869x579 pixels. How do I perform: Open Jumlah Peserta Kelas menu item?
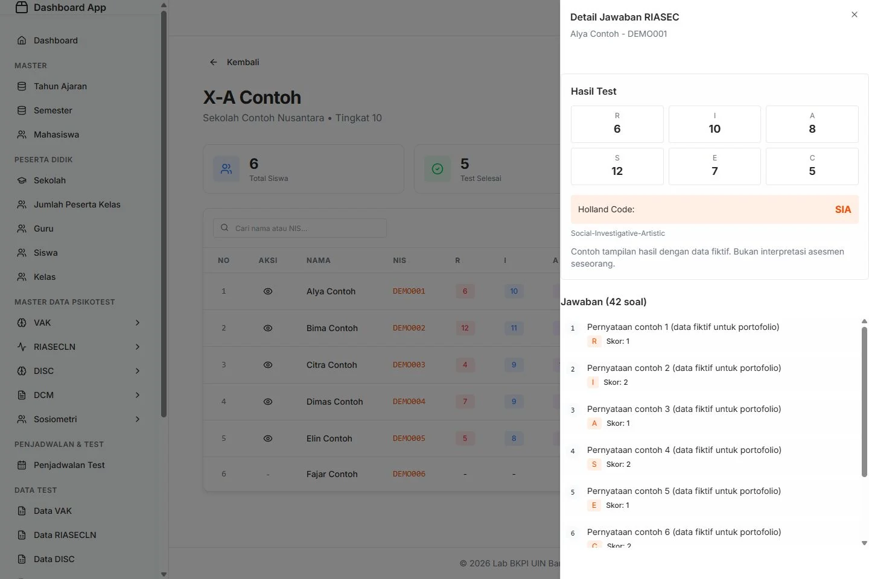pyautogui.click(x=79, y=204)
